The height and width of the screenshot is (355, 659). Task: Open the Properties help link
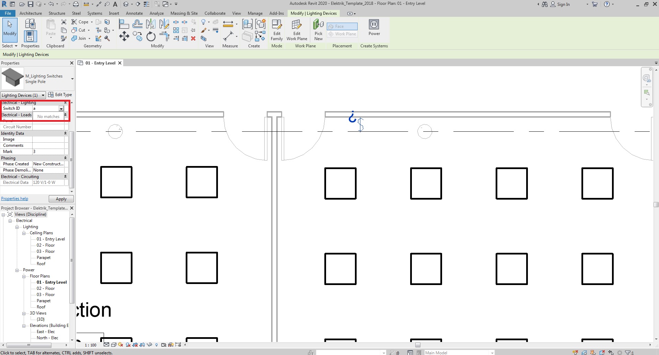pos(14,199)
